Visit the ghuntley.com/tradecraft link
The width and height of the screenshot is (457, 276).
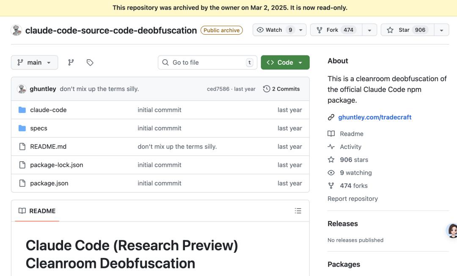coord(374,117)
